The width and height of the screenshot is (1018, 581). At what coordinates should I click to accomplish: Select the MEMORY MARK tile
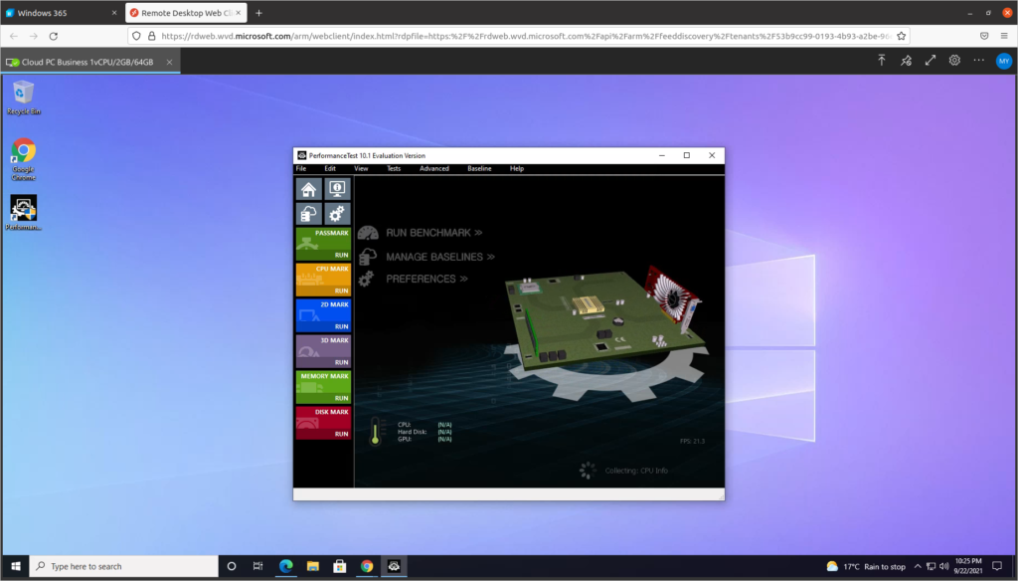pos(323,387)
